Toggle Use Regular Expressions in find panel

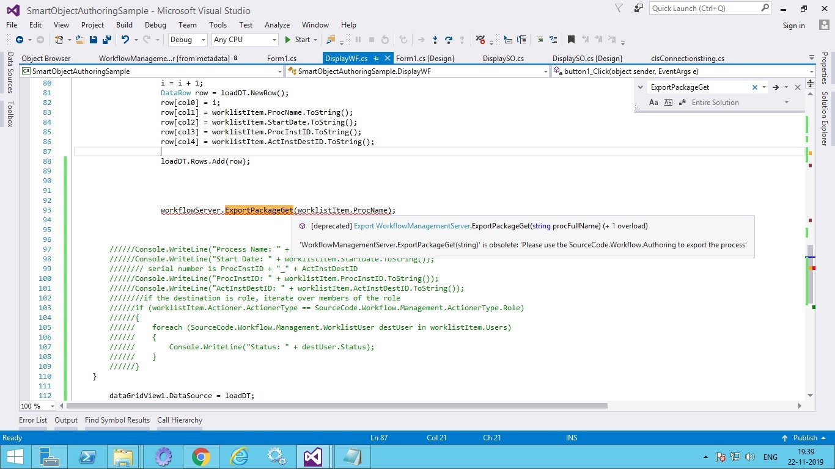click(x=682, y=103)
